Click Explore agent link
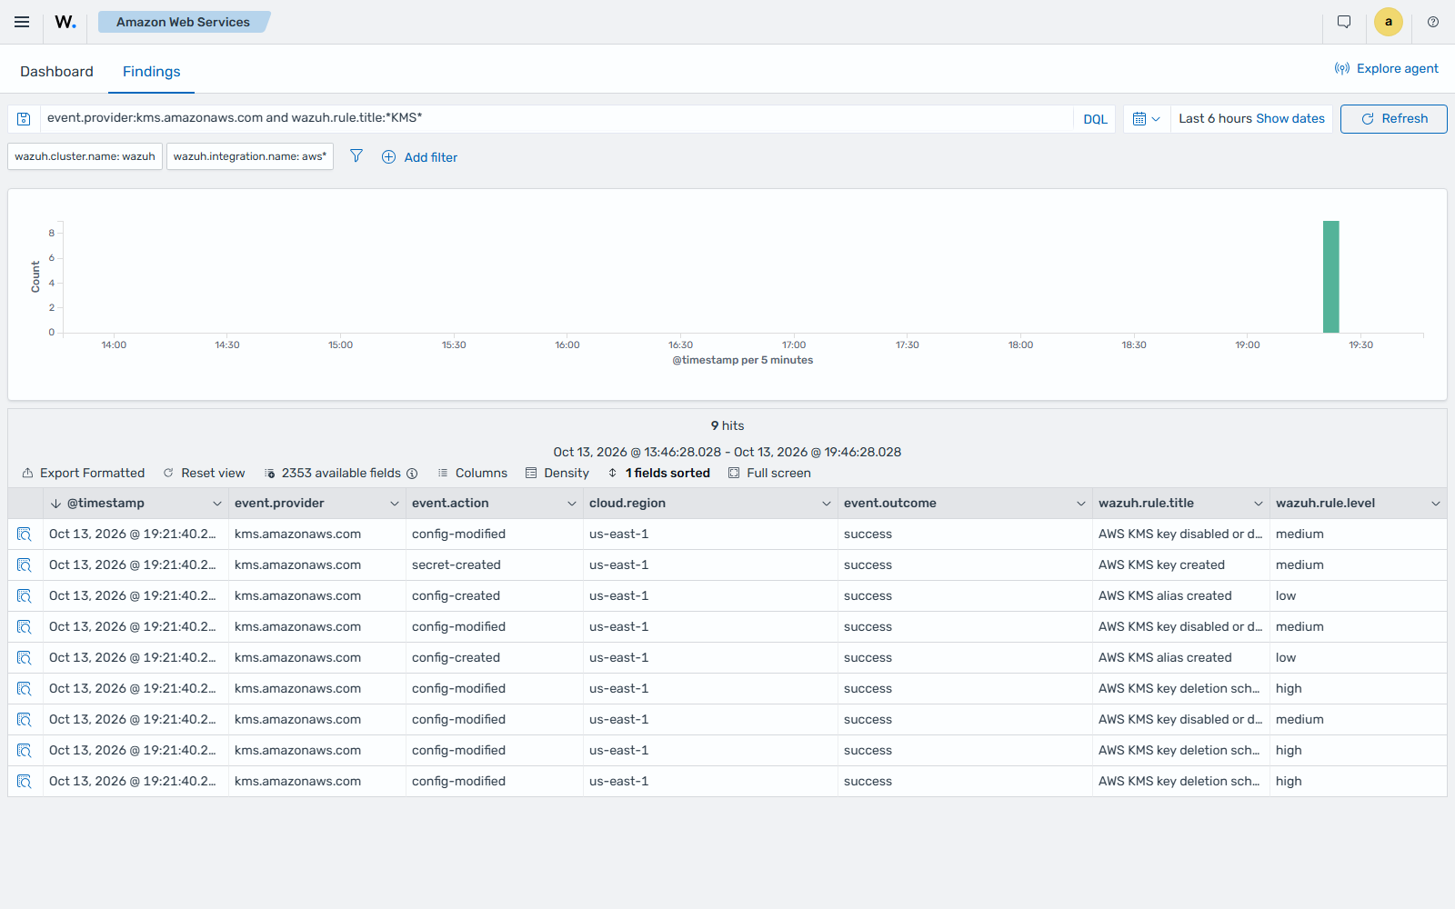 (x=1387, y=68)
